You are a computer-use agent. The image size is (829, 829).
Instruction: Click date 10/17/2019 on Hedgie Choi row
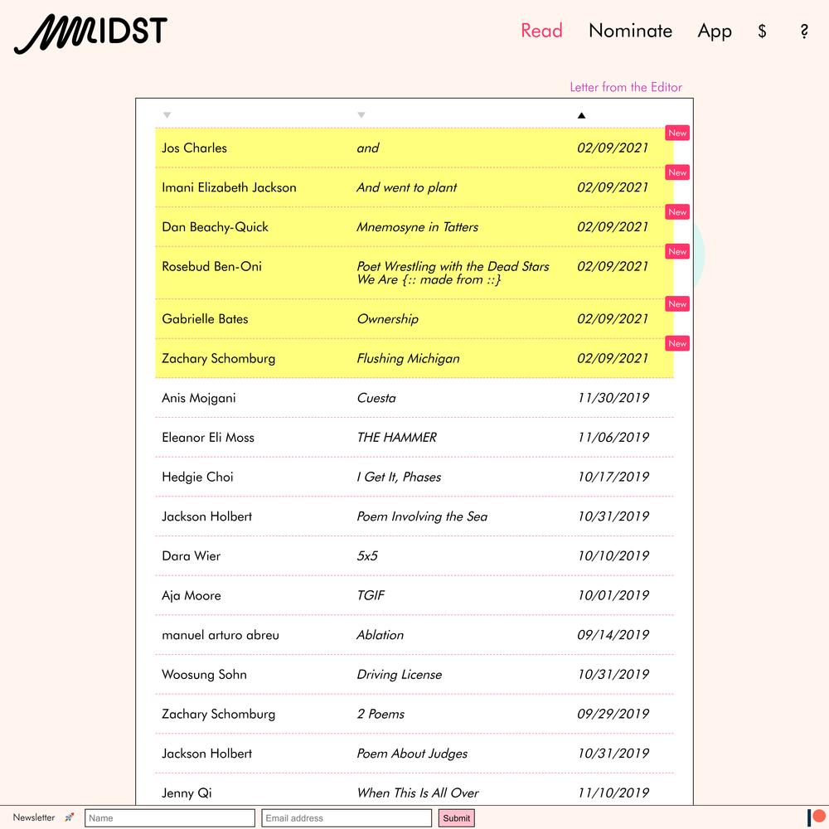pyautogui.click(x=613, y=478)
